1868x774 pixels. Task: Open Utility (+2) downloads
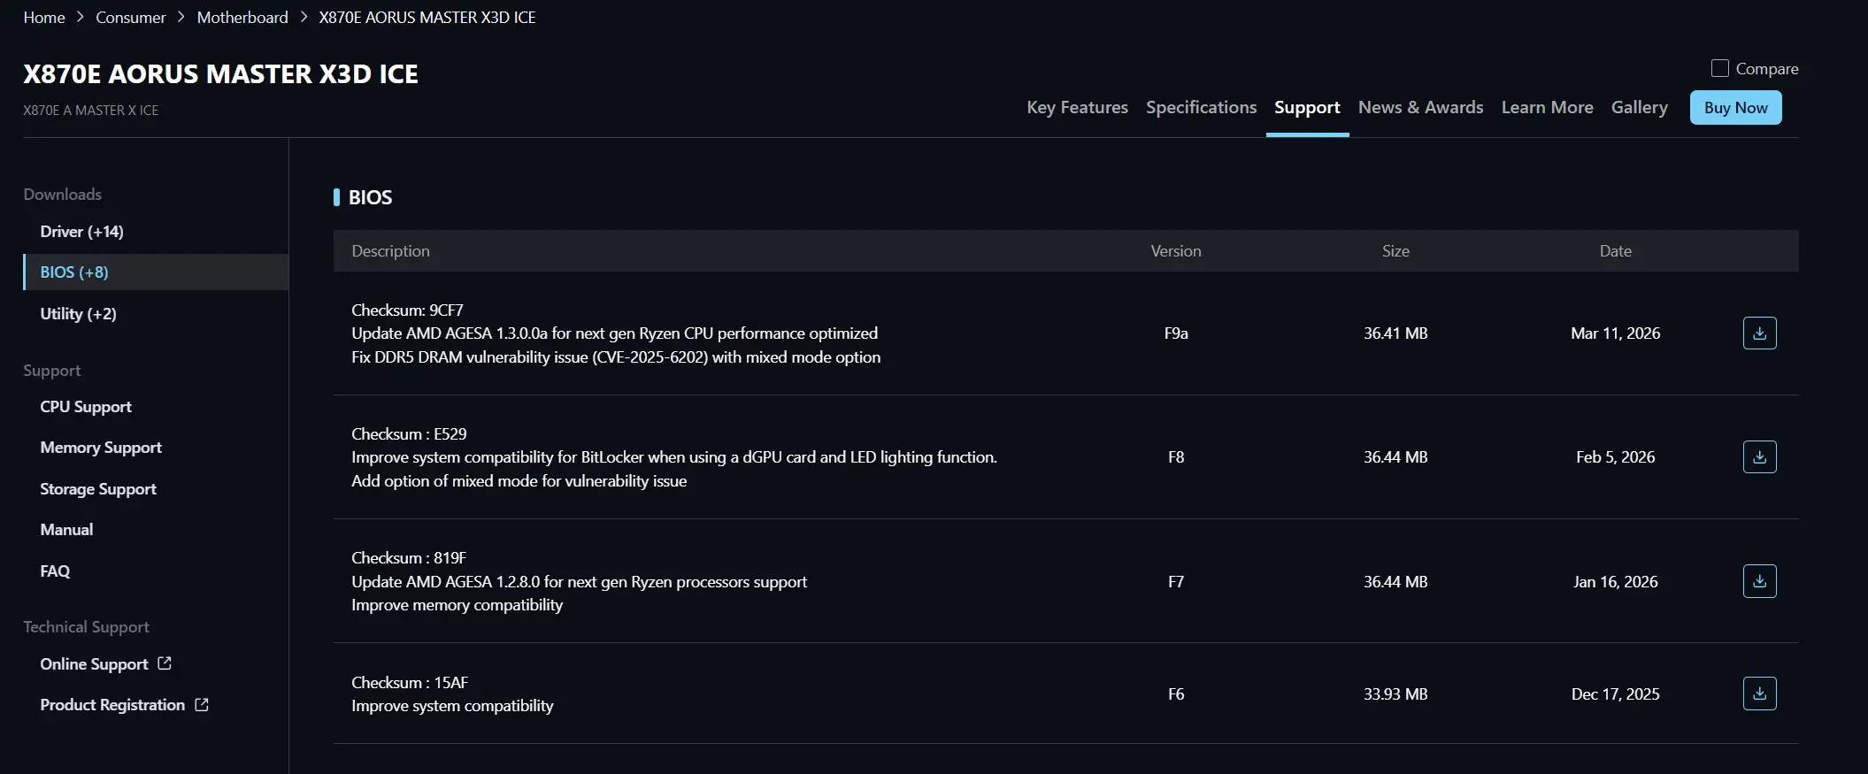(78, 314)
